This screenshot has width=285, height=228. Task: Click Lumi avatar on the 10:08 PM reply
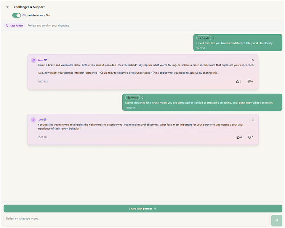click(x=33, y=120)
